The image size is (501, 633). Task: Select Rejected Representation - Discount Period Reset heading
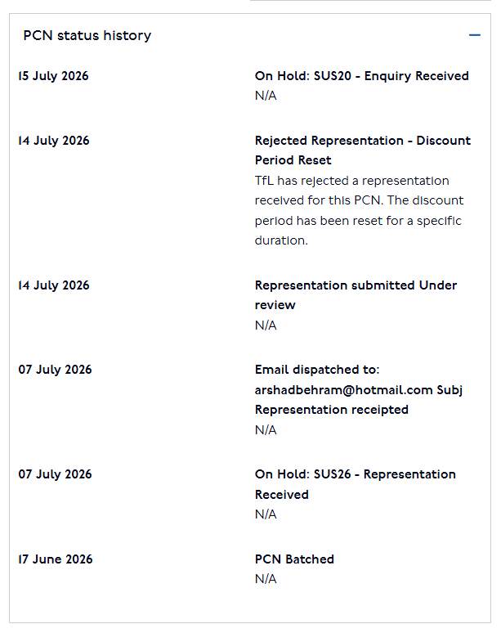pos(363,150)
